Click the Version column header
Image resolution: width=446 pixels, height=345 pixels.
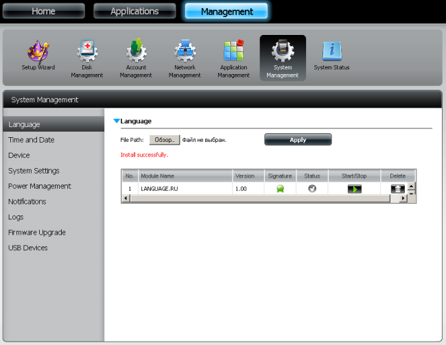pyautogui.click(x=248, y=176)
